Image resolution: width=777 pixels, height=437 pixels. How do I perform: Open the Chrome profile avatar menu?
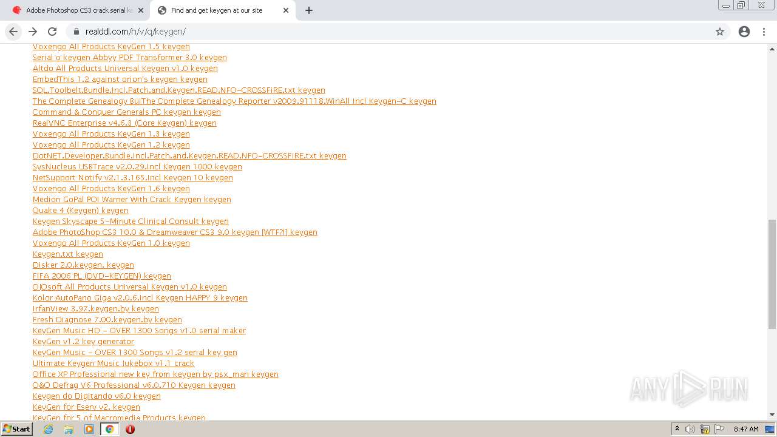744,32
